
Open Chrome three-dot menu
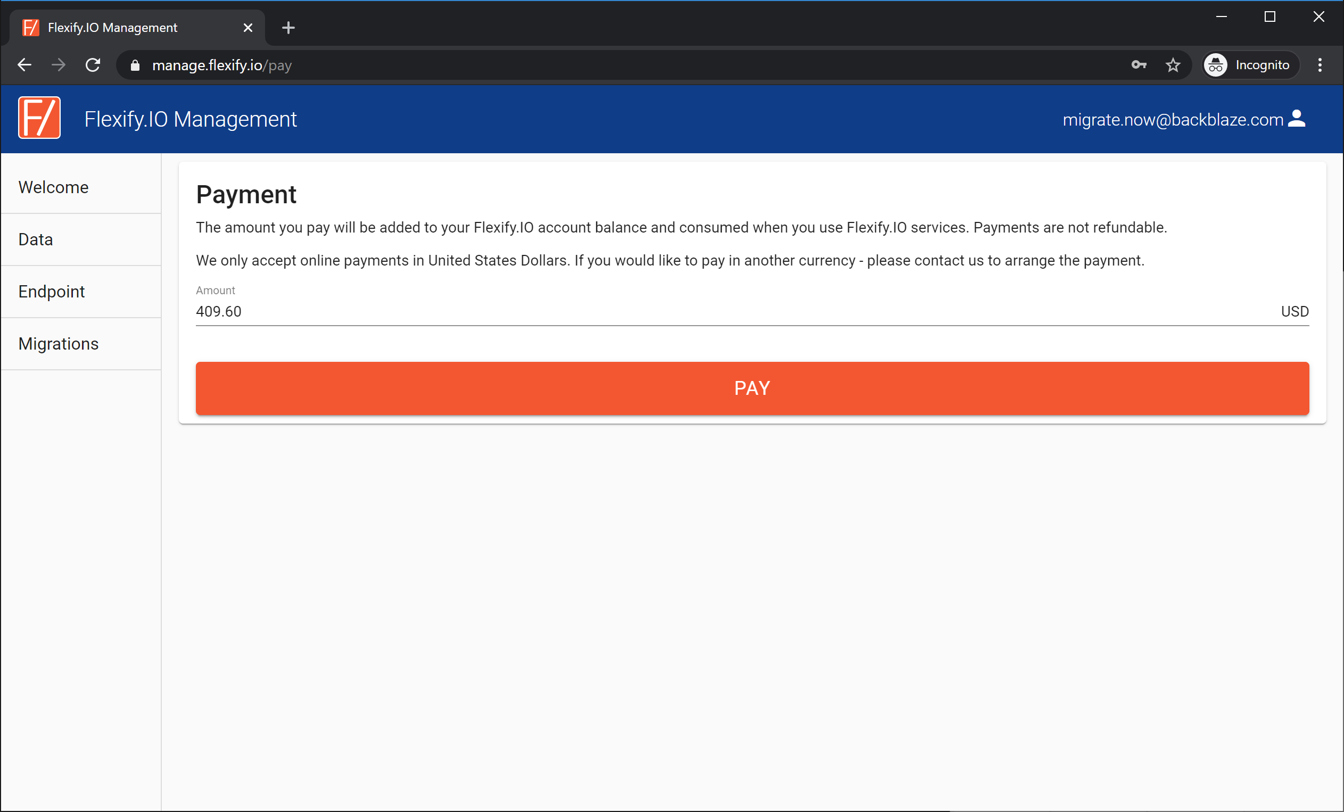click(x=1320, y=65)
